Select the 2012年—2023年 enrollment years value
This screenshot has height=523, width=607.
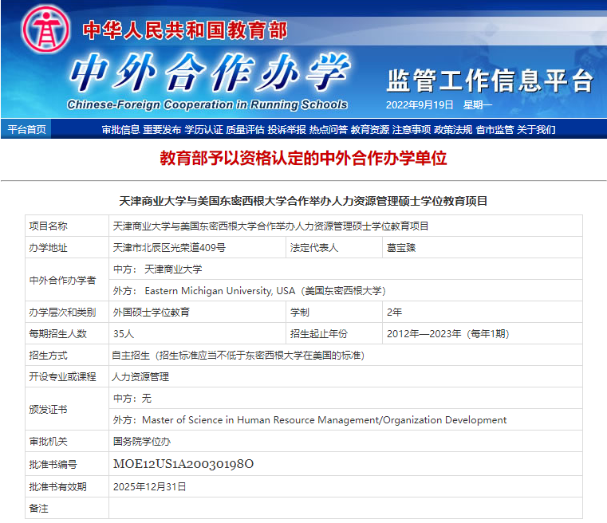pos(448,334)
